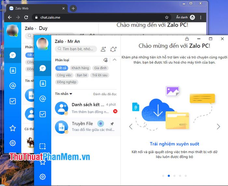Select the Khách hàng filter tag
Image resolution: width=228 pixels, height=186 pixels.
pyautogui.click(x=80, y=68)
